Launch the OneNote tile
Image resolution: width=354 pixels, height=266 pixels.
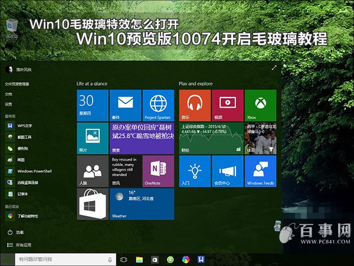pos(158,171)
